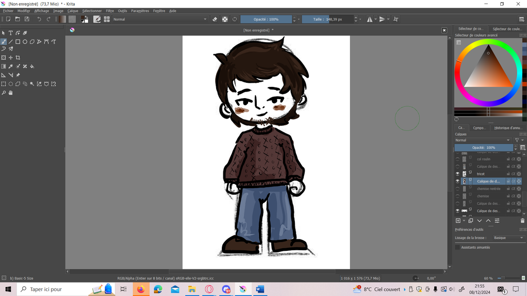This screenshot has height=296, width=527.
Task: Toggle eraser mode in the top toolbar
Action: (215, 19)
